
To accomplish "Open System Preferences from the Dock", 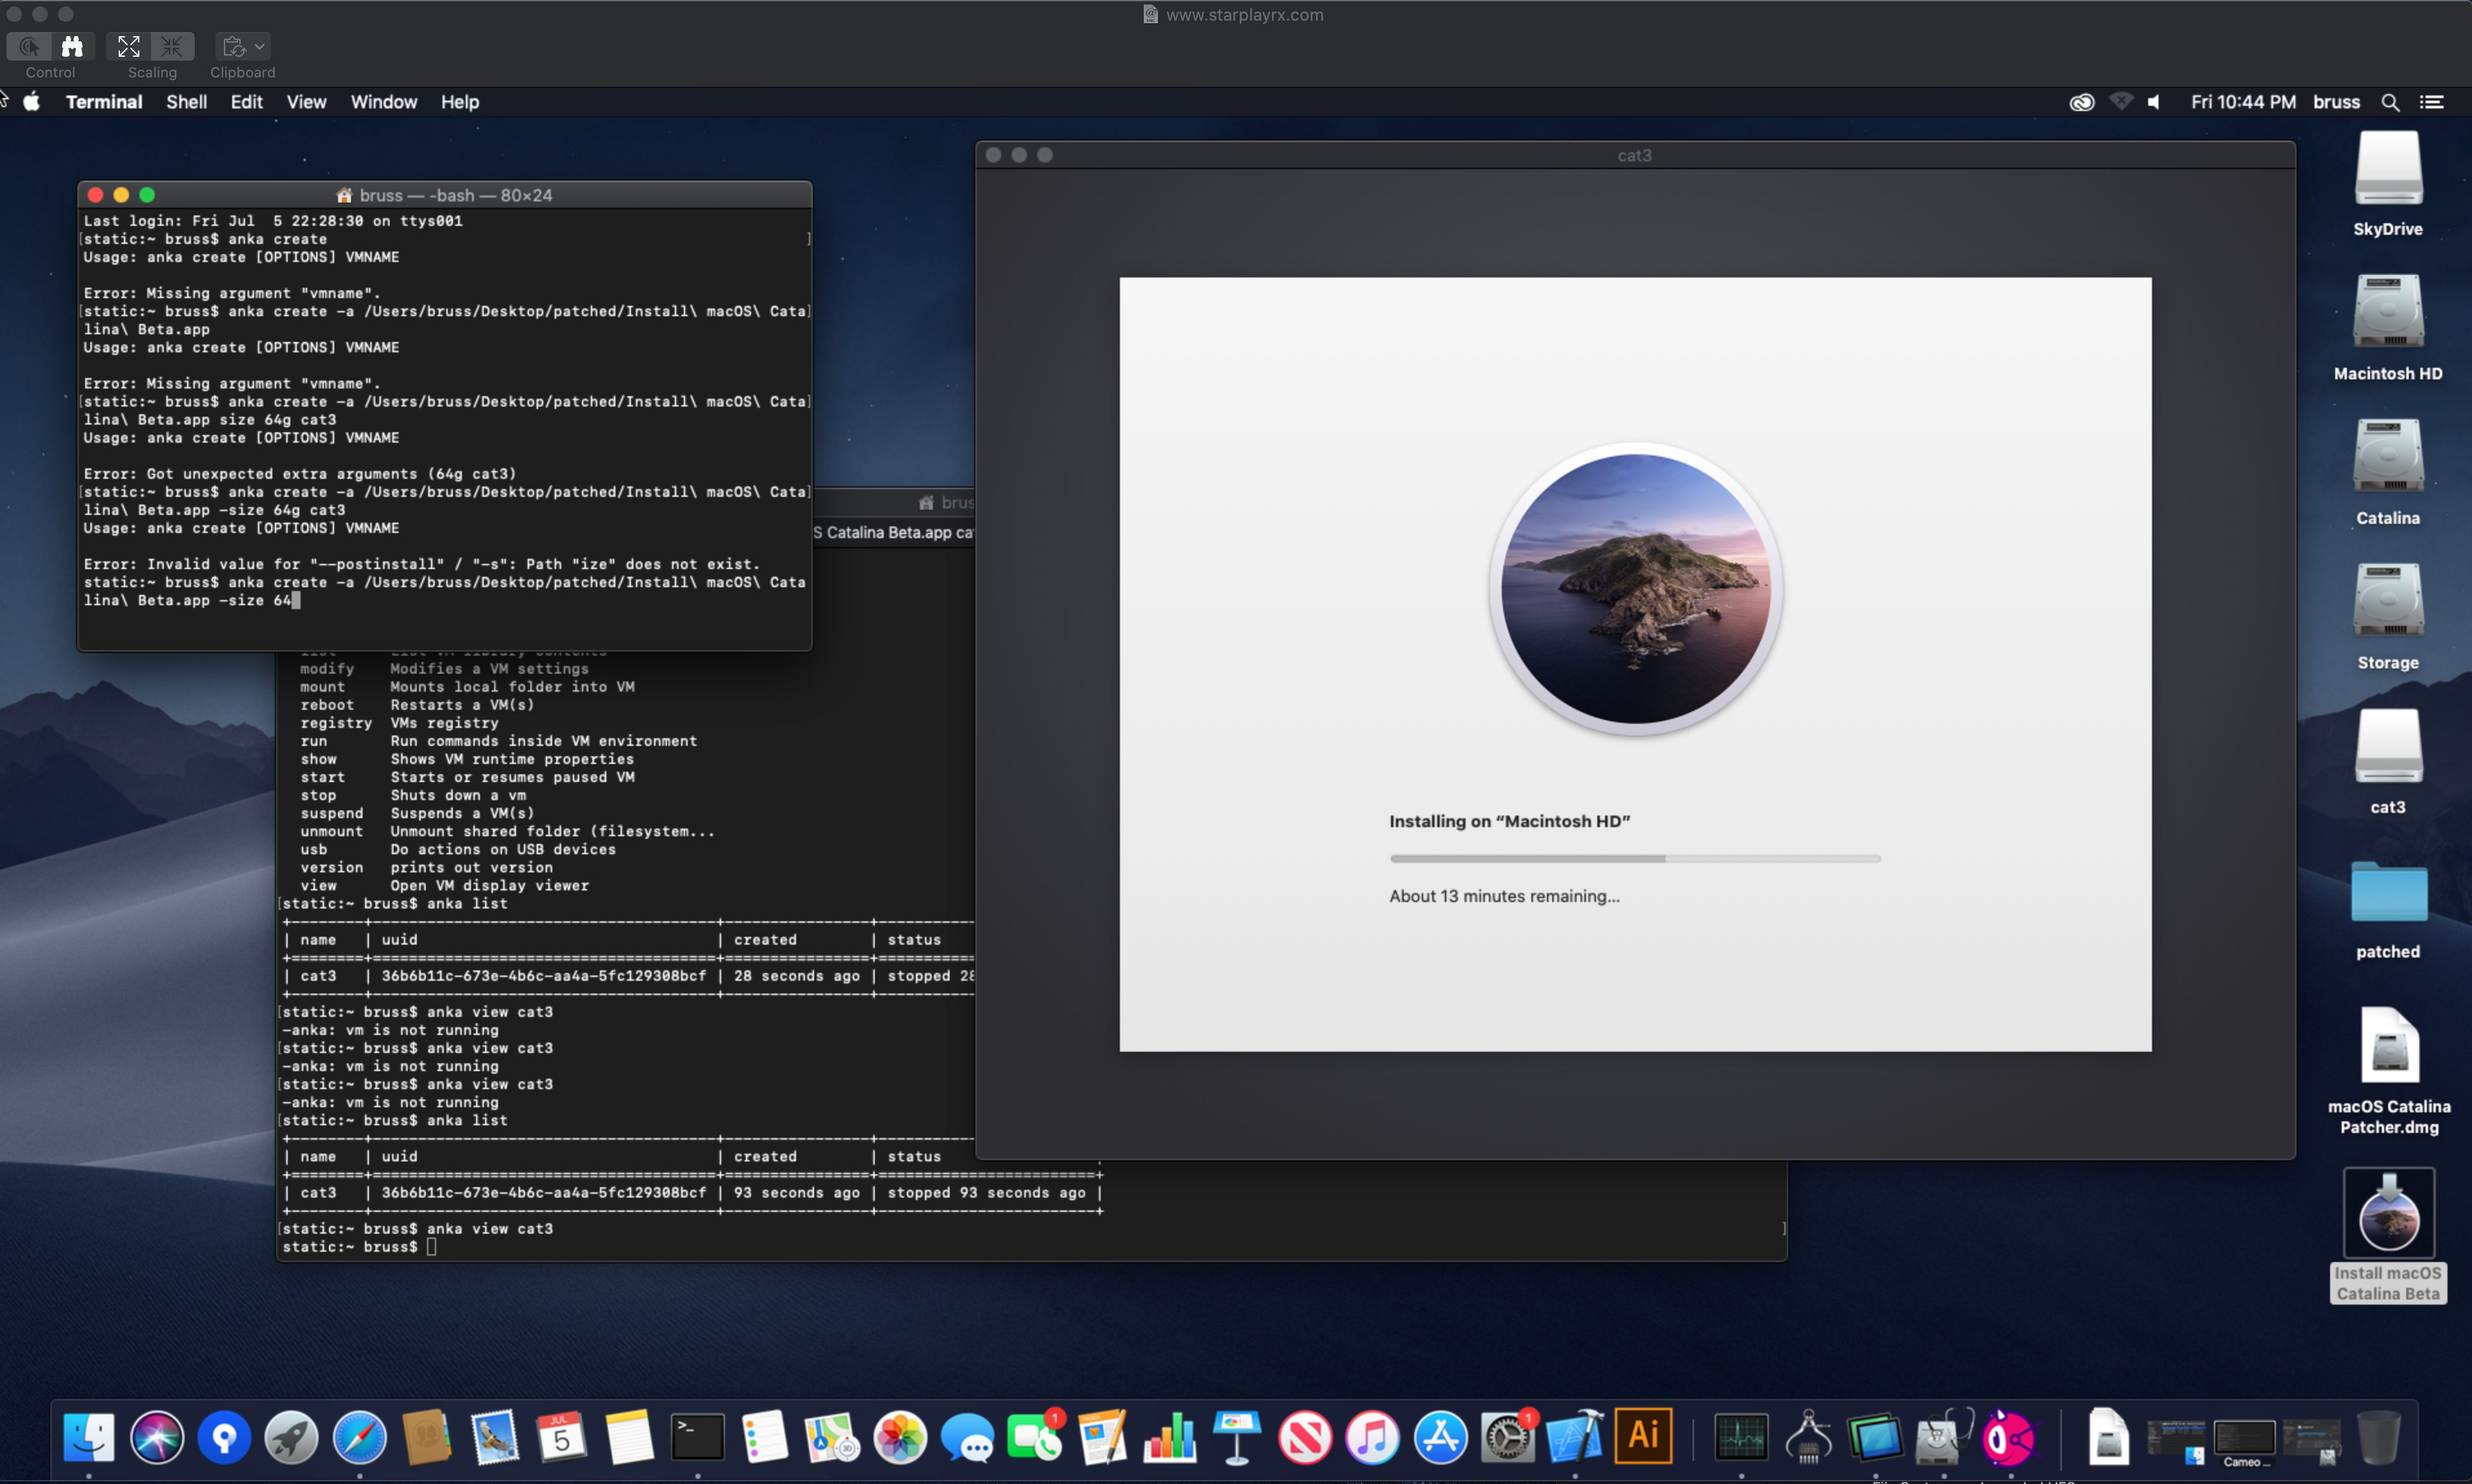I will (1508, 1438).
